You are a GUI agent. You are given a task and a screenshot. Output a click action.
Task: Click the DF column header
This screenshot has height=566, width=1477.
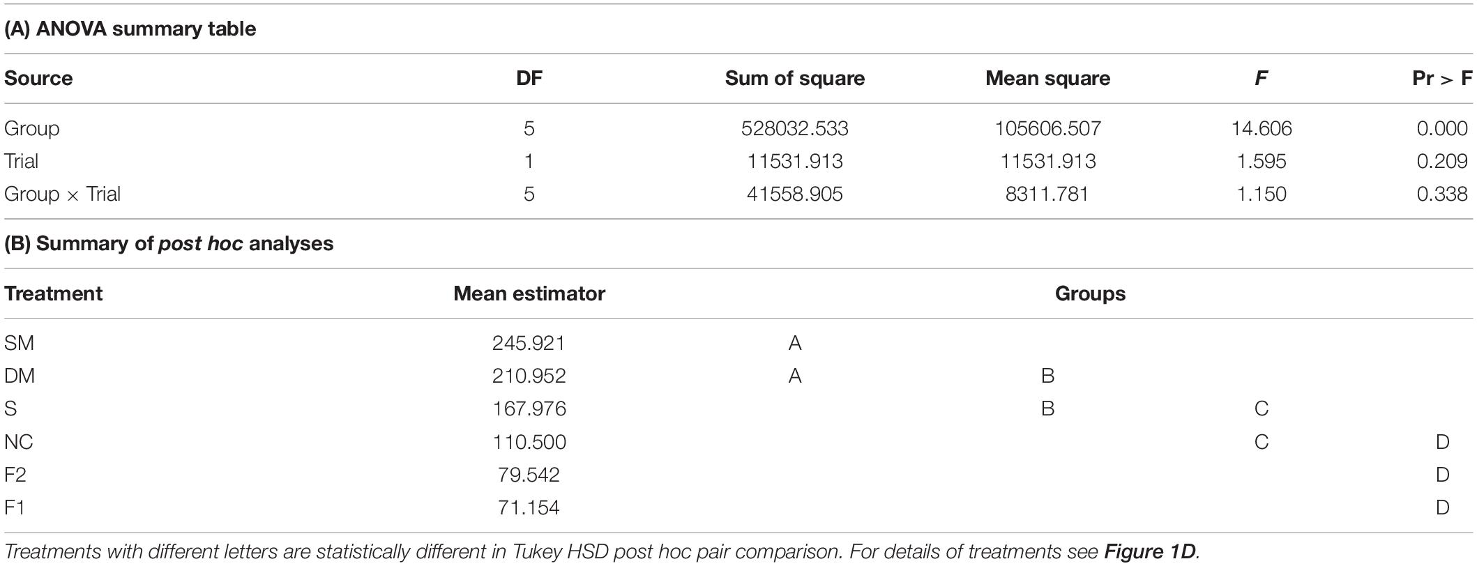point(529,78)
